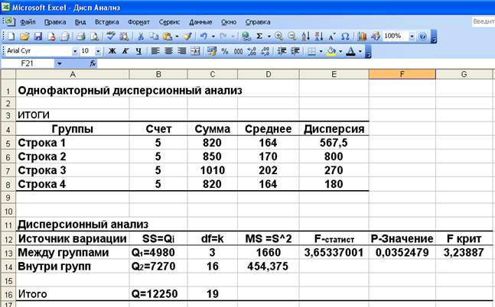Toggle italic with the К button
The height and width of the screenshot is (307, 495).
tap(125, 51)
